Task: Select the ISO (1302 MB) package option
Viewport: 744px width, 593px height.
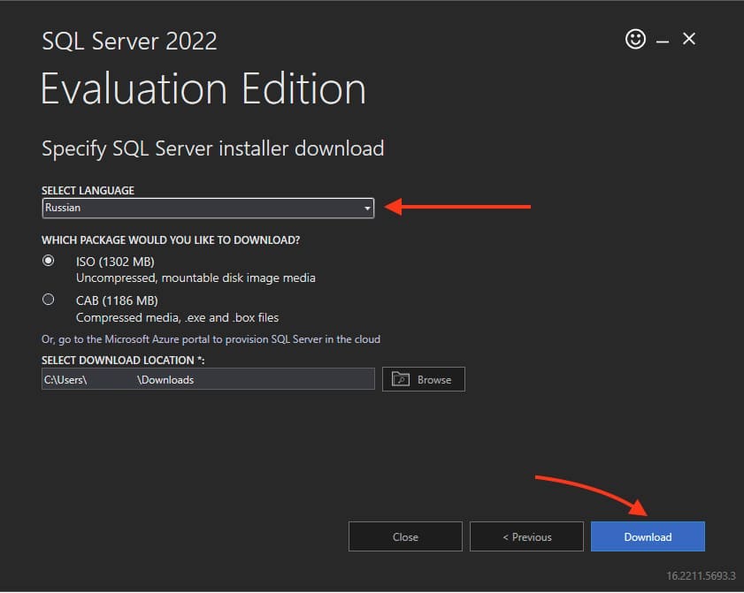Action: 48,261
